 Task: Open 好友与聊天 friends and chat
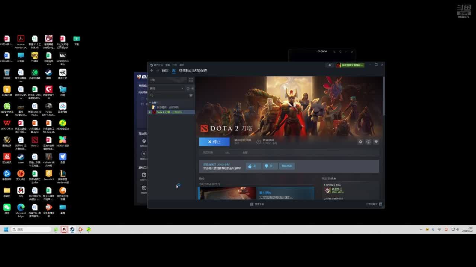(x=374, y=204)
